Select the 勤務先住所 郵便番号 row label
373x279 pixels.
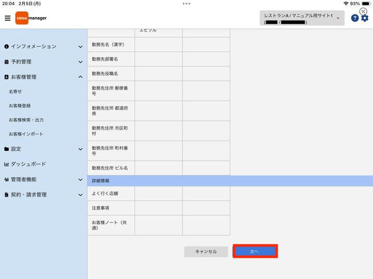[110, 91]
